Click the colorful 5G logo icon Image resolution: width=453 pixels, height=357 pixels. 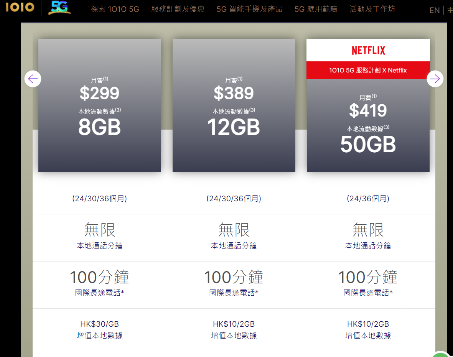pos(59,8)
